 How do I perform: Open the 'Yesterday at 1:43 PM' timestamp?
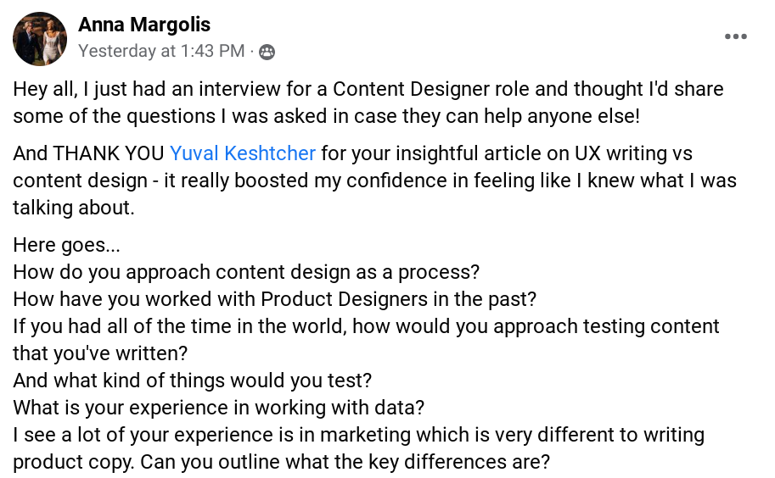tap(161, 51)
